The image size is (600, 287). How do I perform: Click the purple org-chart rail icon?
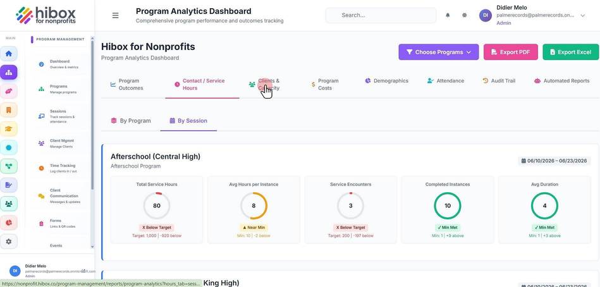click(x=8, y=72)
